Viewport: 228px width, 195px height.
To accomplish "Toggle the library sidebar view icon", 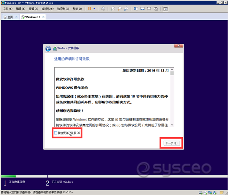I will [136, 9].
